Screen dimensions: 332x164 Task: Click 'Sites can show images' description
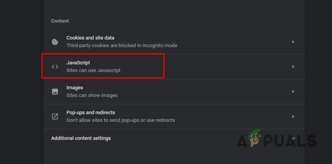[92, 95]
